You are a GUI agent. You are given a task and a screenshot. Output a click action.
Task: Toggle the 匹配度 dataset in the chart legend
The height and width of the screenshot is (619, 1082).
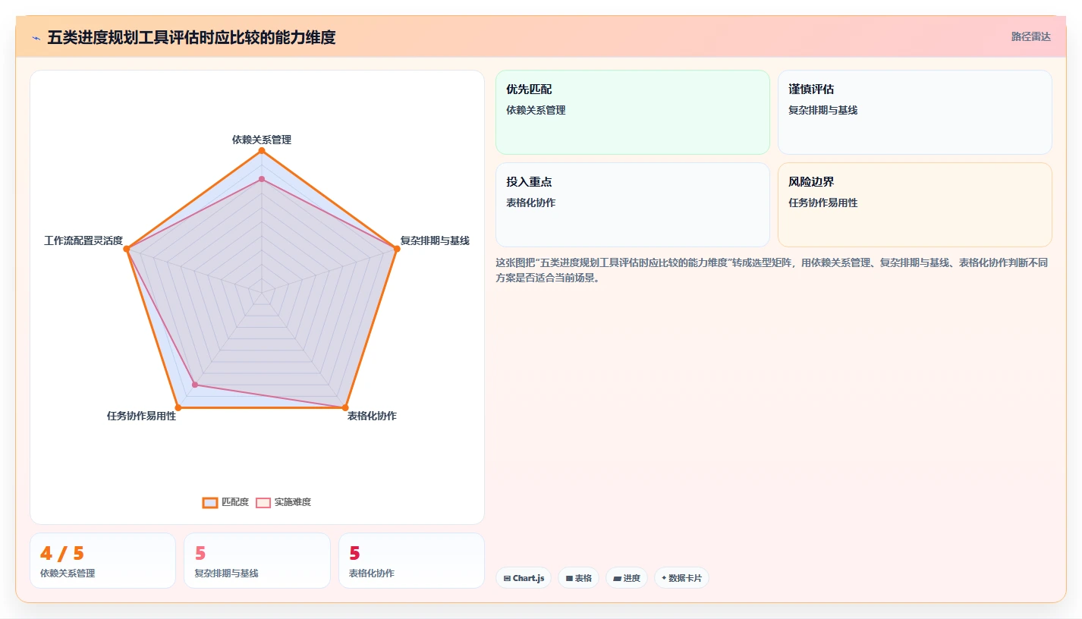tap(225, 502)
